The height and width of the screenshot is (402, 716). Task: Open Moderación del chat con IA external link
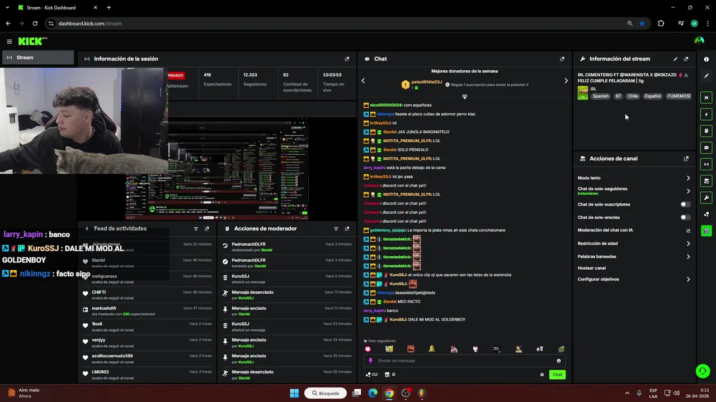point(688,231)
